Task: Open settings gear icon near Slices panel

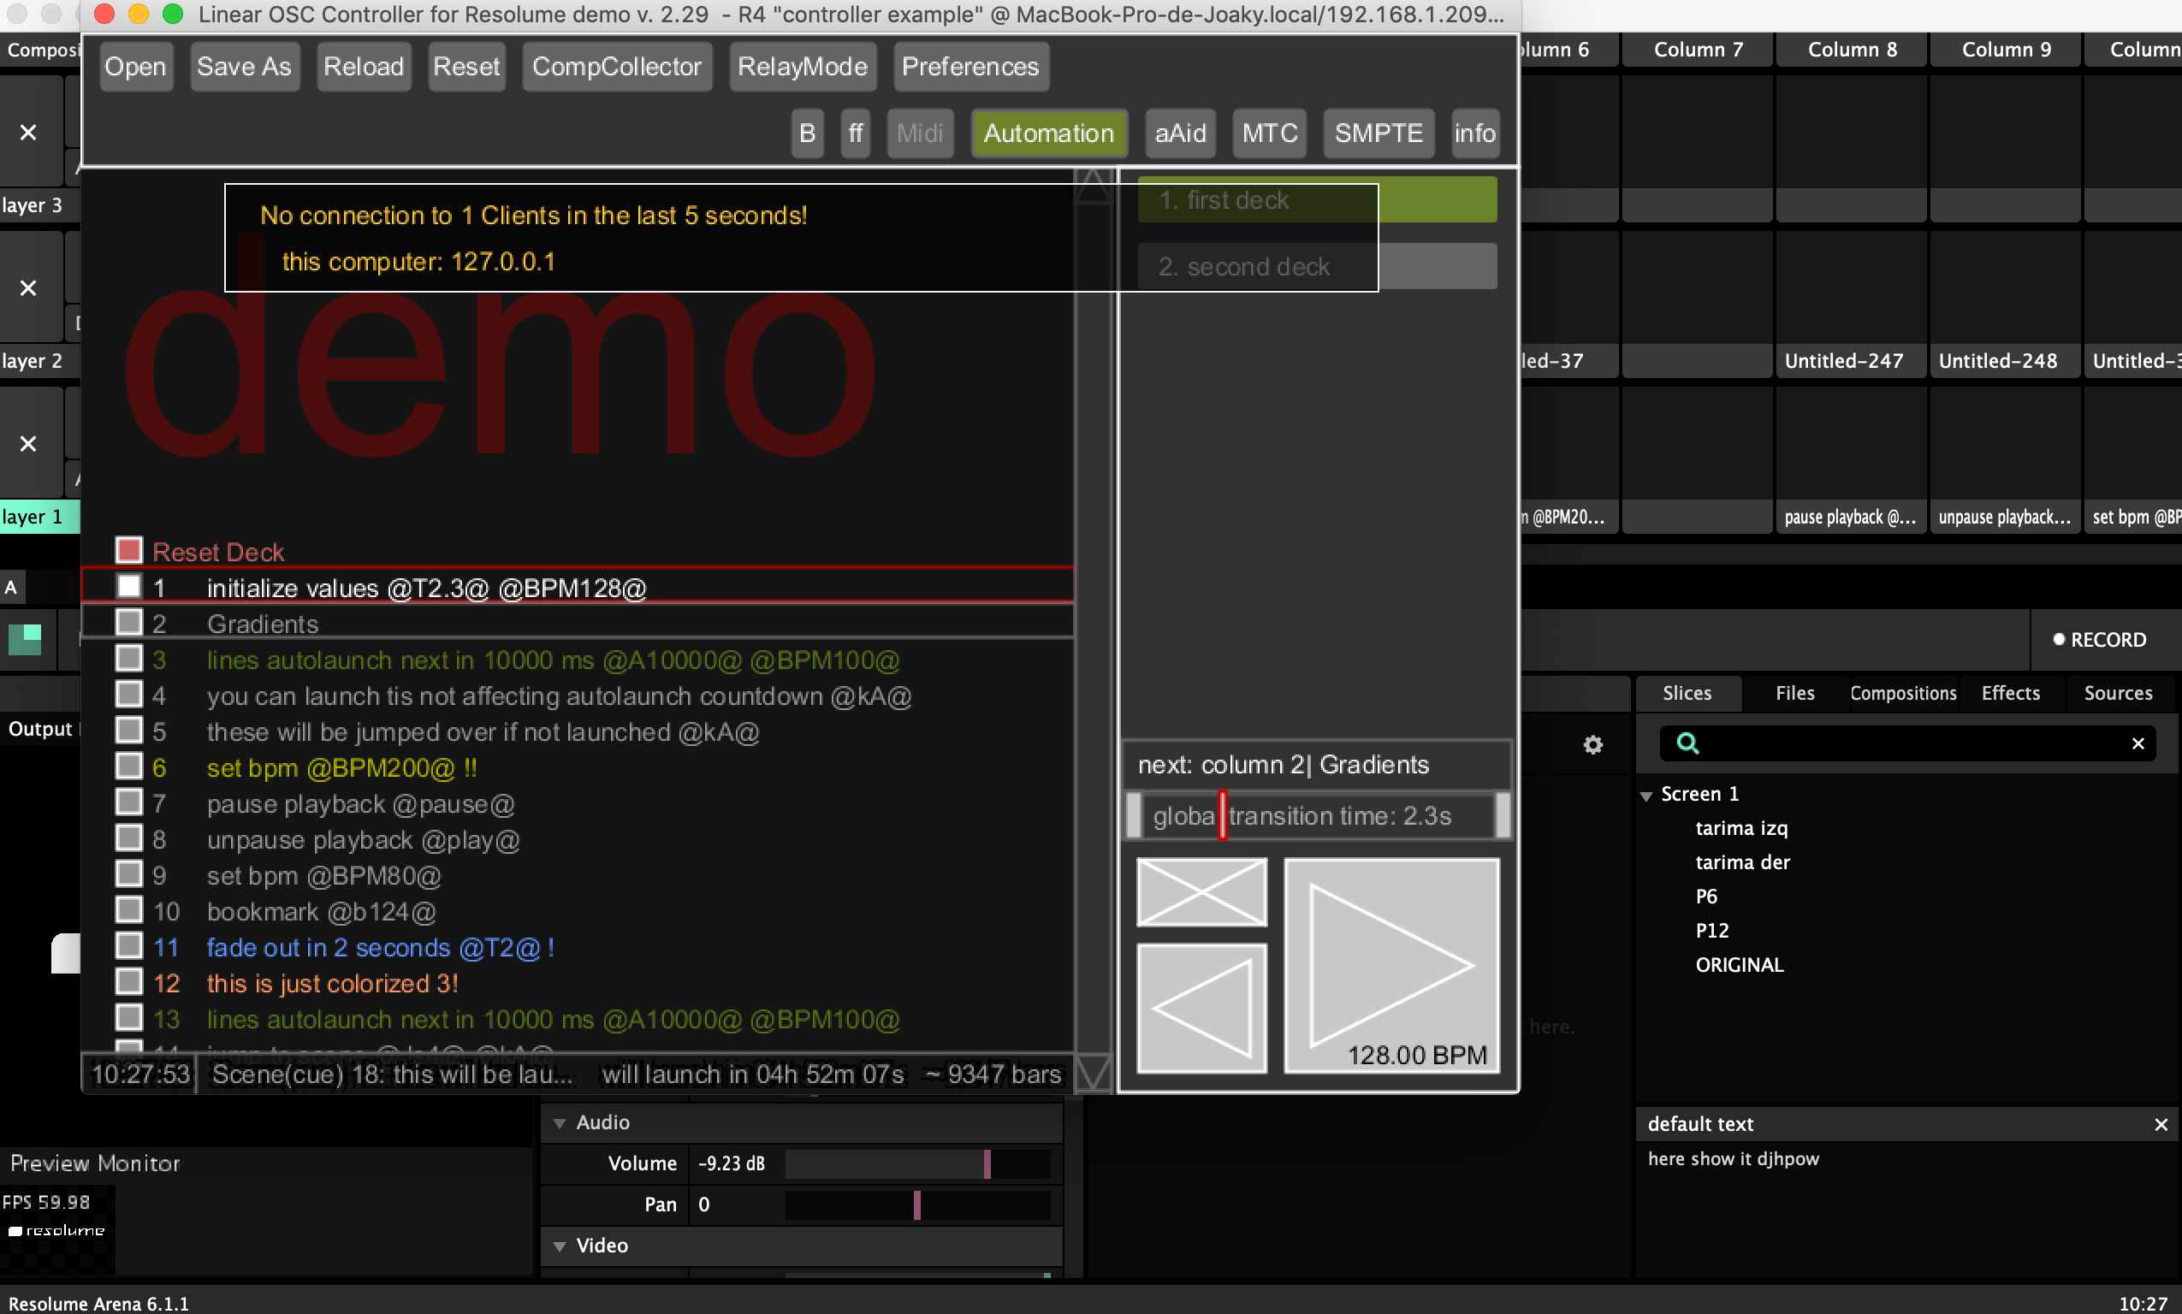Action: pyautogui.click(x=1592, y=744)
